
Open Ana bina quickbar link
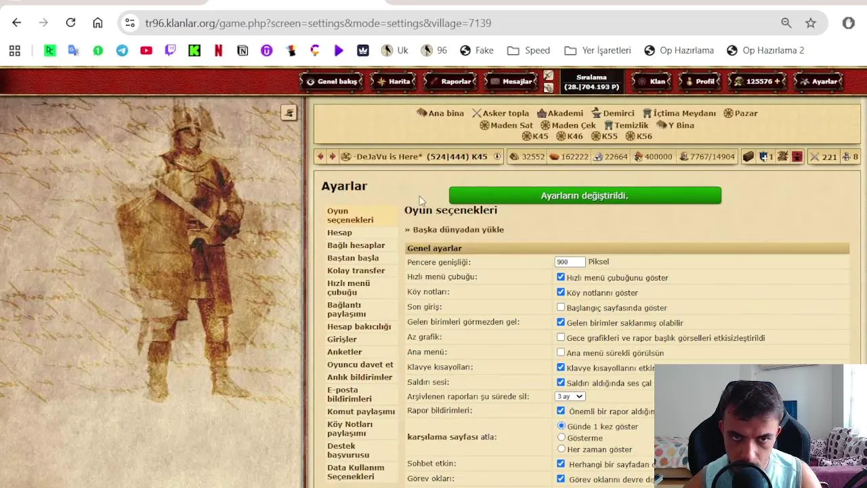pyautogui.click(x=440, y=113)
